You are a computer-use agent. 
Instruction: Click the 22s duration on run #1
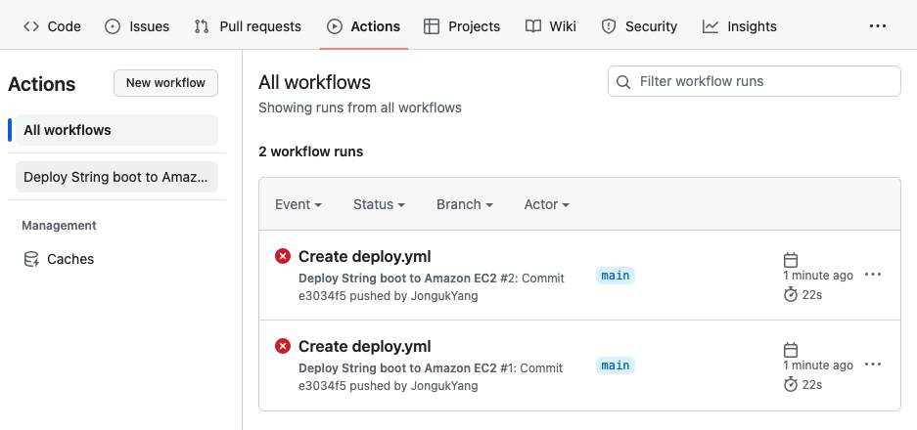[812, 385]
